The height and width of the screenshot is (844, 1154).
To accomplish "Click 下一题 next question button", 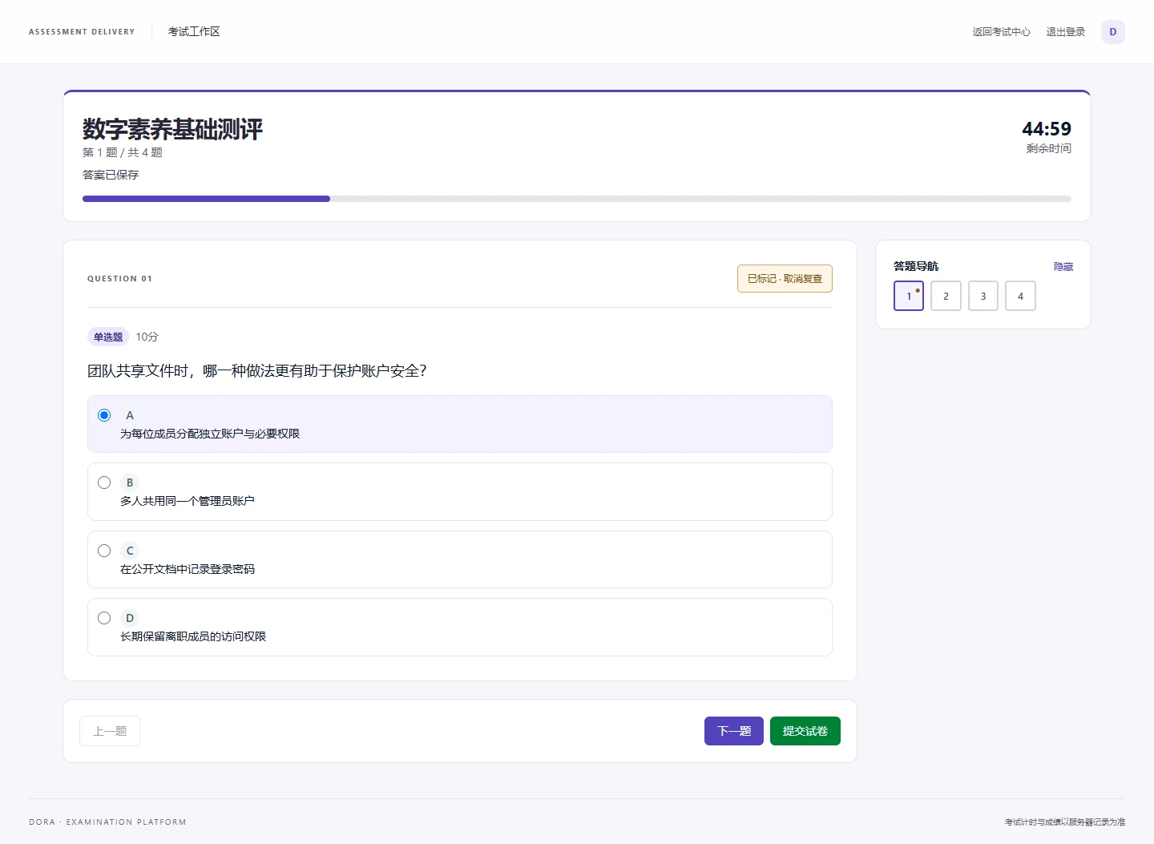I will click(x=734, y=731).
